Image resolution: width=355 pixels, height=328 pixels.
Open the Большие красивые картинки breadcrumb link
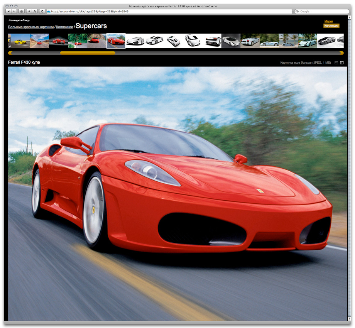31,27
